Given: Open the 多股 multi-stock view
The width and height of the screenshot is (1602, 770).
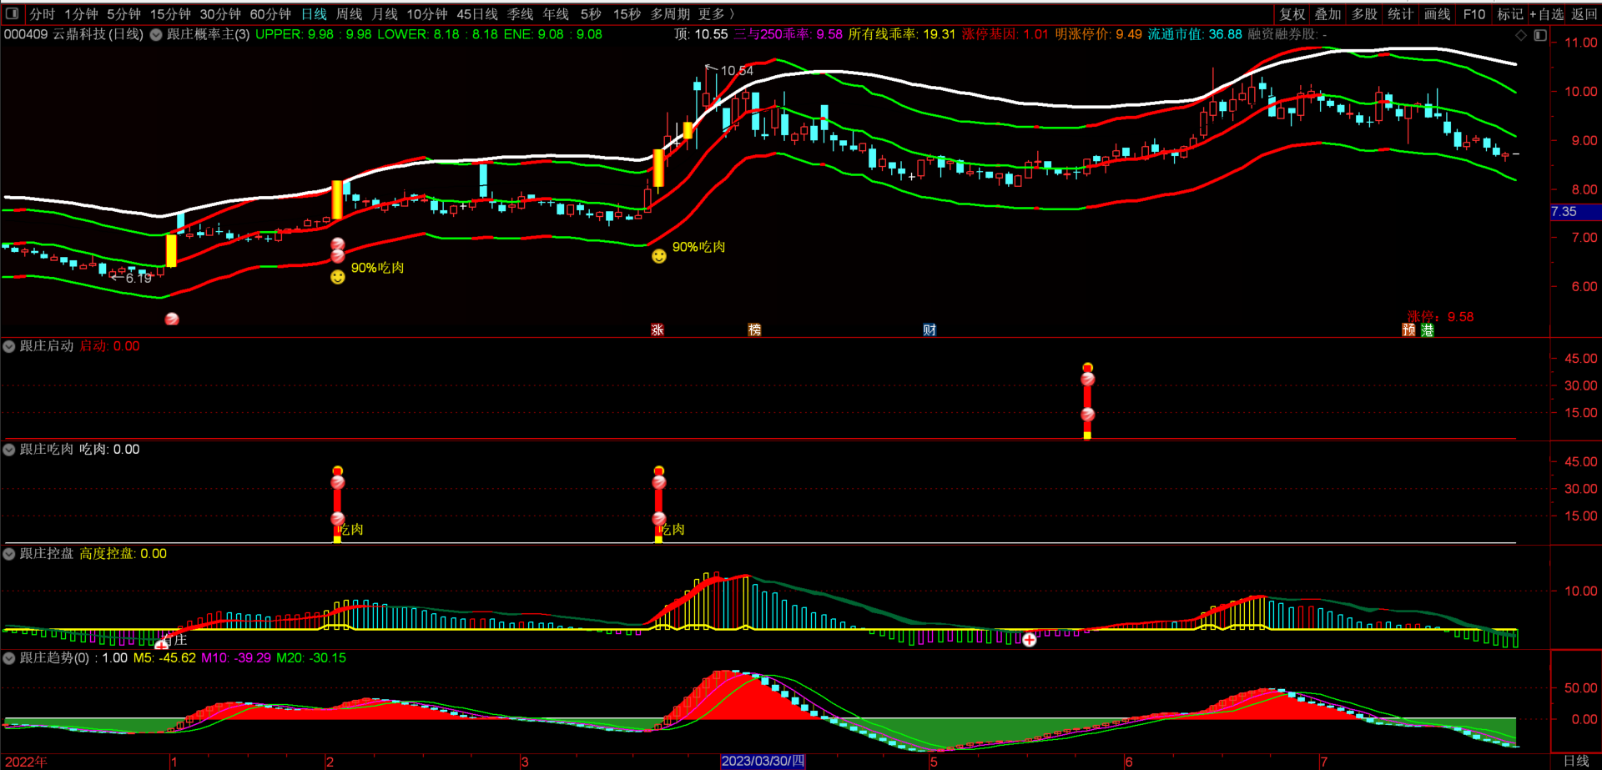Looking at the screenshot, I should point(1364,14).
